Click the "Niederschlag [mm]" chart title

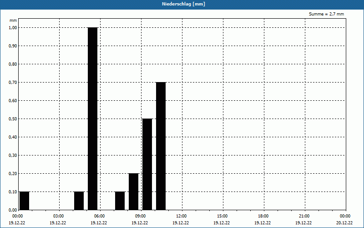click(183, 4)
